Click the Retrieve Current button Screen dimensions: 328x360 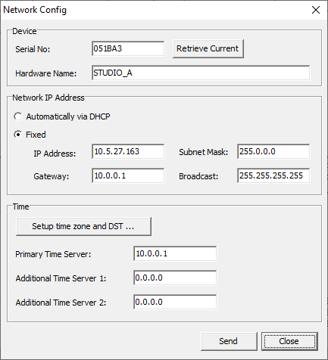tap(208, 48)
